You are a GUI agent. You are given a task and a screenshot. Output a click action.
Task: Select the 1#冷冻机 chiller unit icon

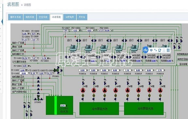(88, 49)
